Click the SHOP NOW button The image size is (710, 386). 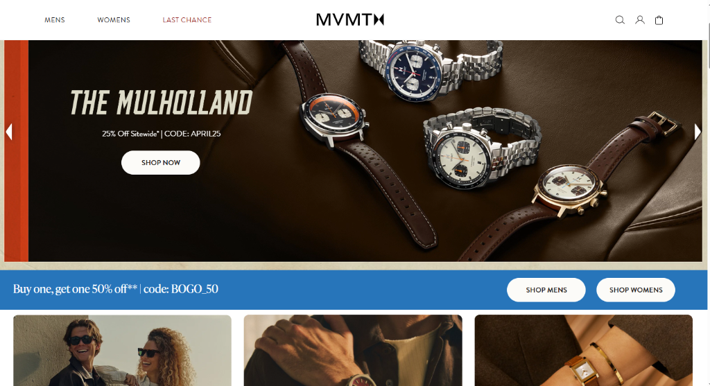point(161,162)
